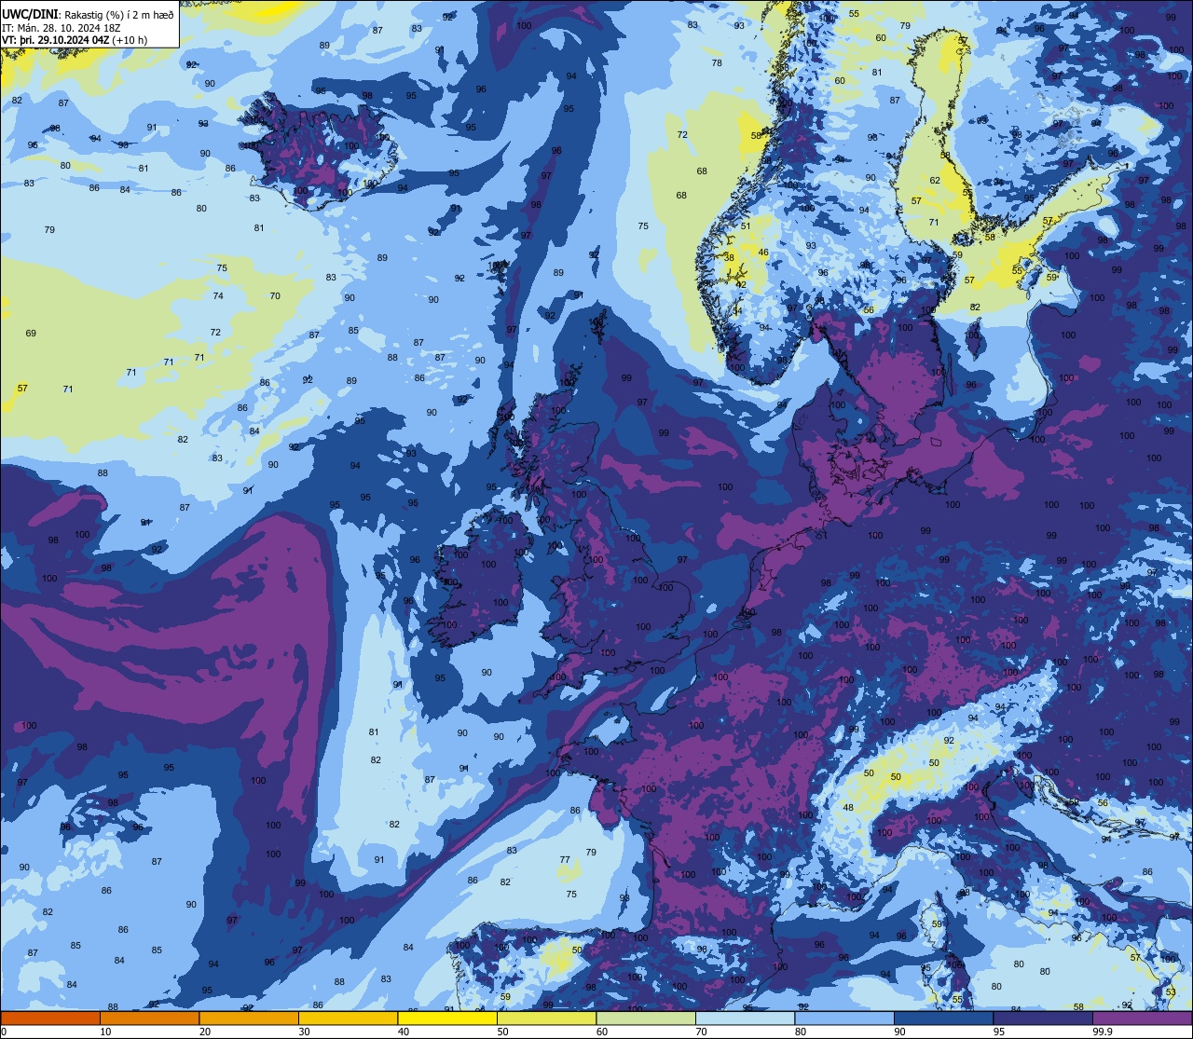
Task: Click the 60–70 yellow-green legend segment
Action: pyautogui.click(x=646, y=1018)
